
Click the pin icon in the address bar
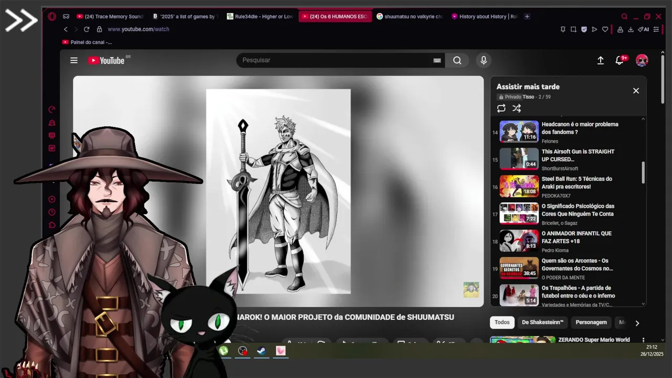point(563,29)
